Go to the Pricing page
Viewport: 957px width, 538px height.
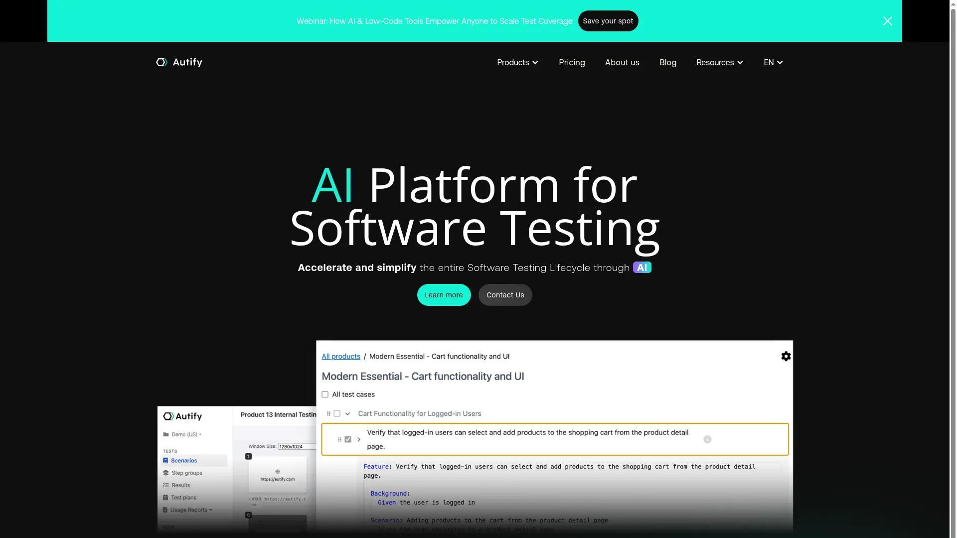(x=572, y=62)
